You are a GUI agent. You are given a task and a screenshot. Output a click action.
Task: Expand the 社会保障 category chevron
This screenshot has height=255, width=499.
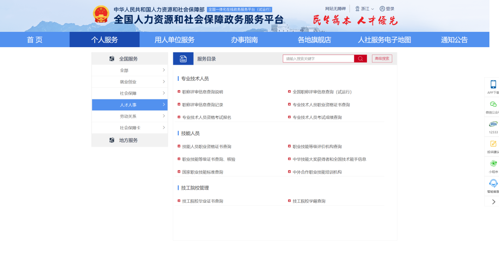[x=164, y=93]
